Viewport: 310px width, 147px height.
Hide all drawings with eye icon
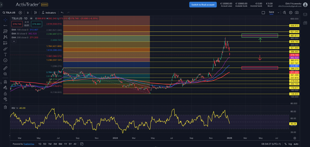(x=5, y=99)
